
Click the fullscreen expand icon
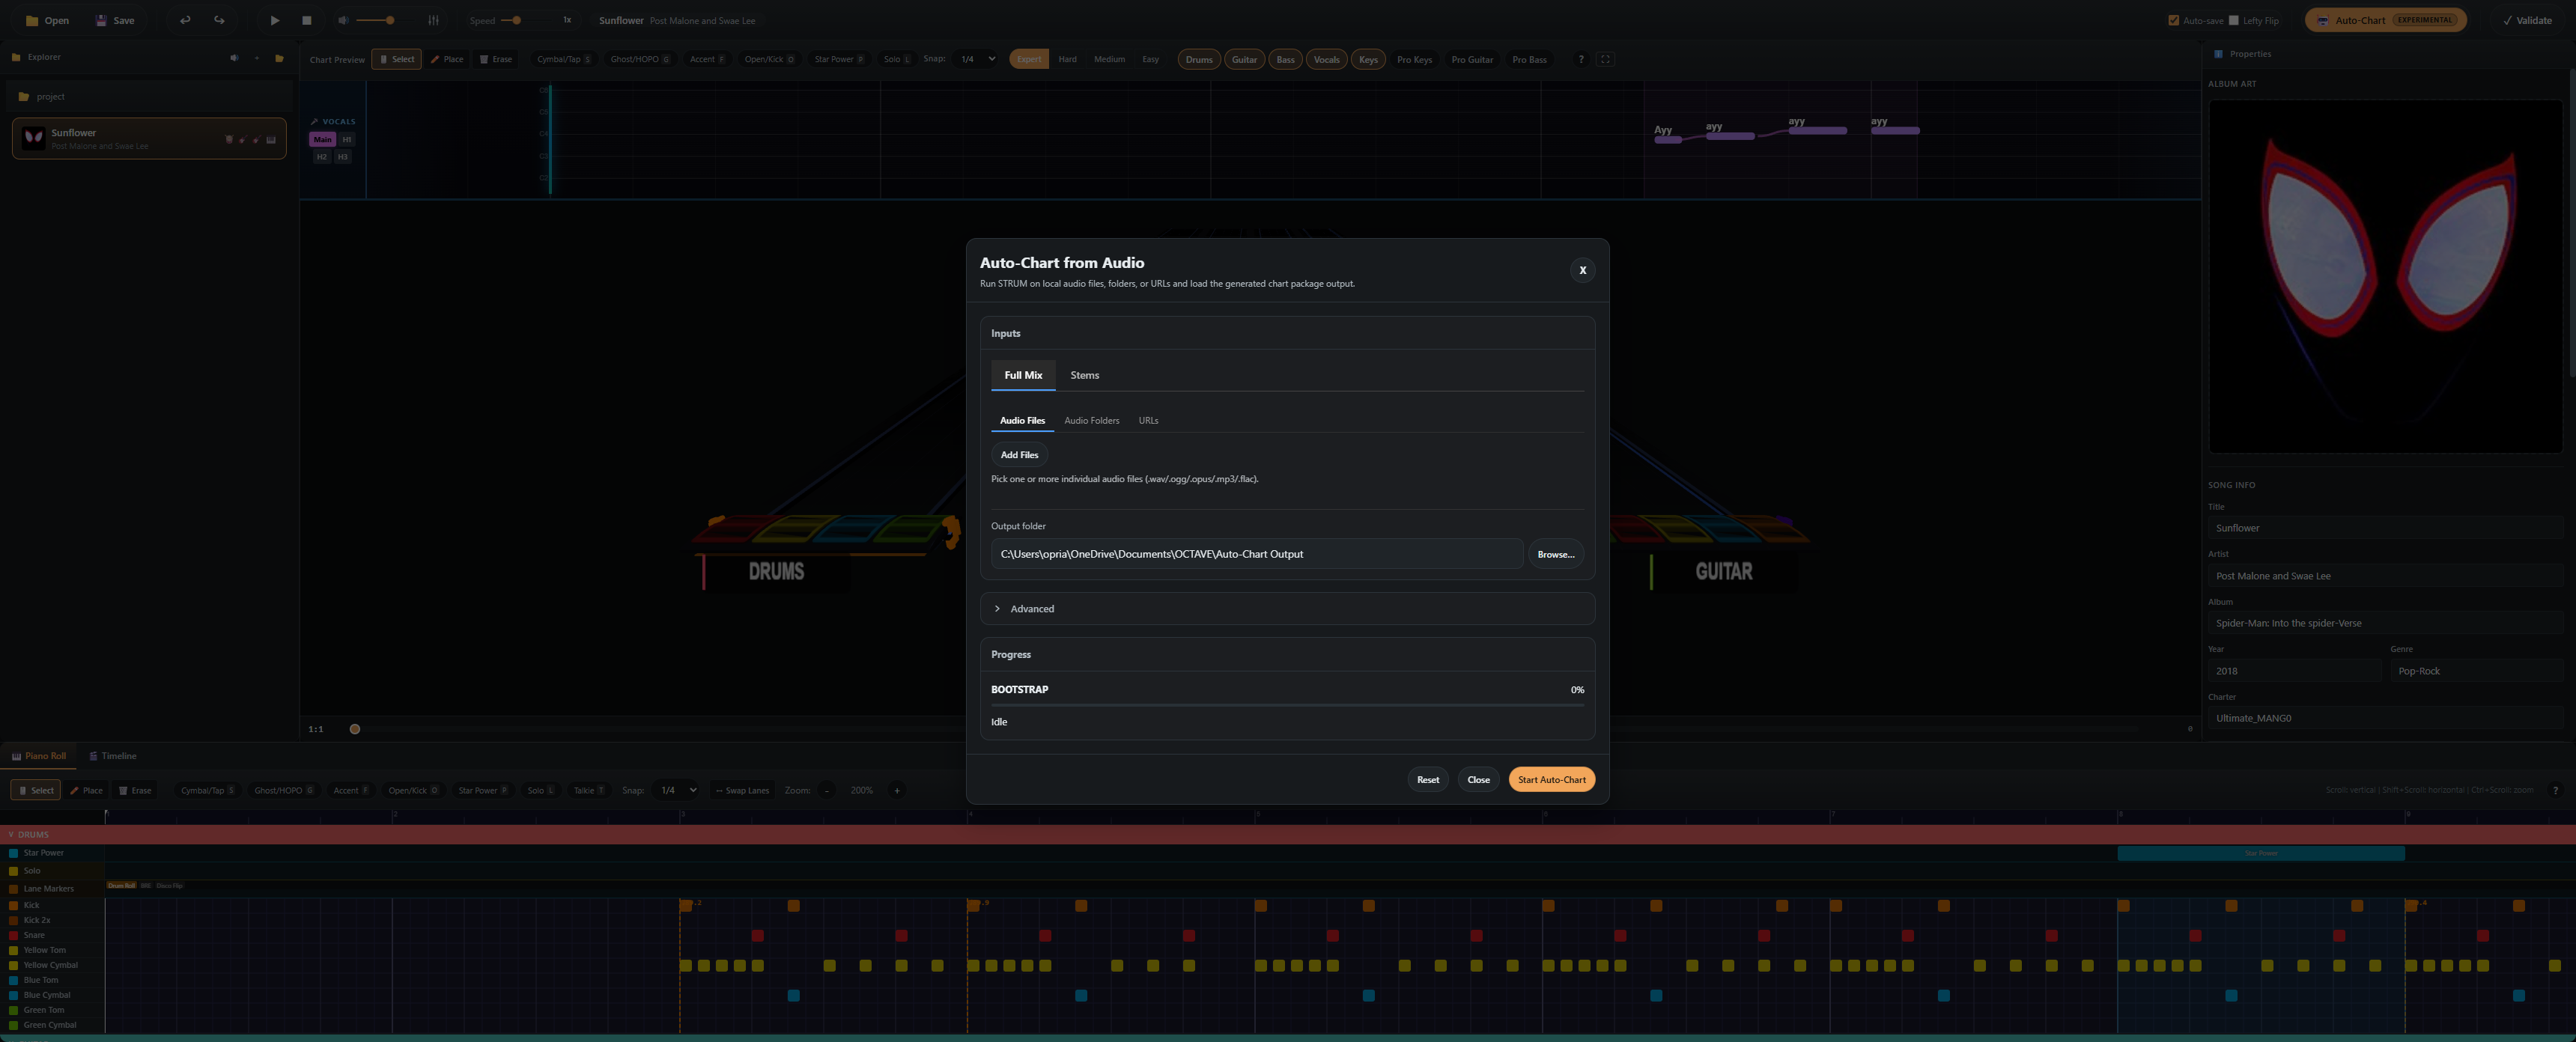tap(1605, 59)
